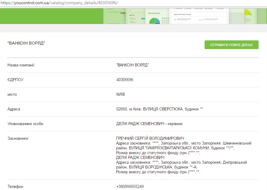Click the ОТРИМАТИ ПОВНЕ ДОСЬЄ button
Screen dimensions: 267x190
231,45
